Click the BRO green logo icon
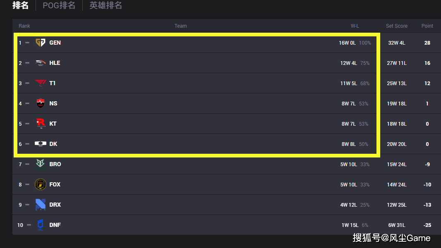This screenshot has height=248, width=441. click(x=40, y=164)
